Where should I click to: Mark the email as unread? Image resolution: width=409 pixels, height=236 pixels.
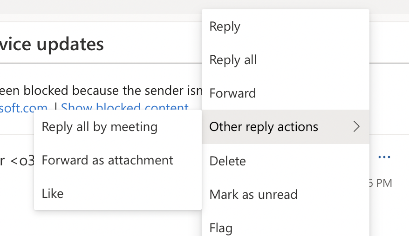point(286,194)
